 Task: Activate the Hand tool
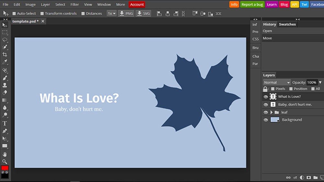click(5, 154)
